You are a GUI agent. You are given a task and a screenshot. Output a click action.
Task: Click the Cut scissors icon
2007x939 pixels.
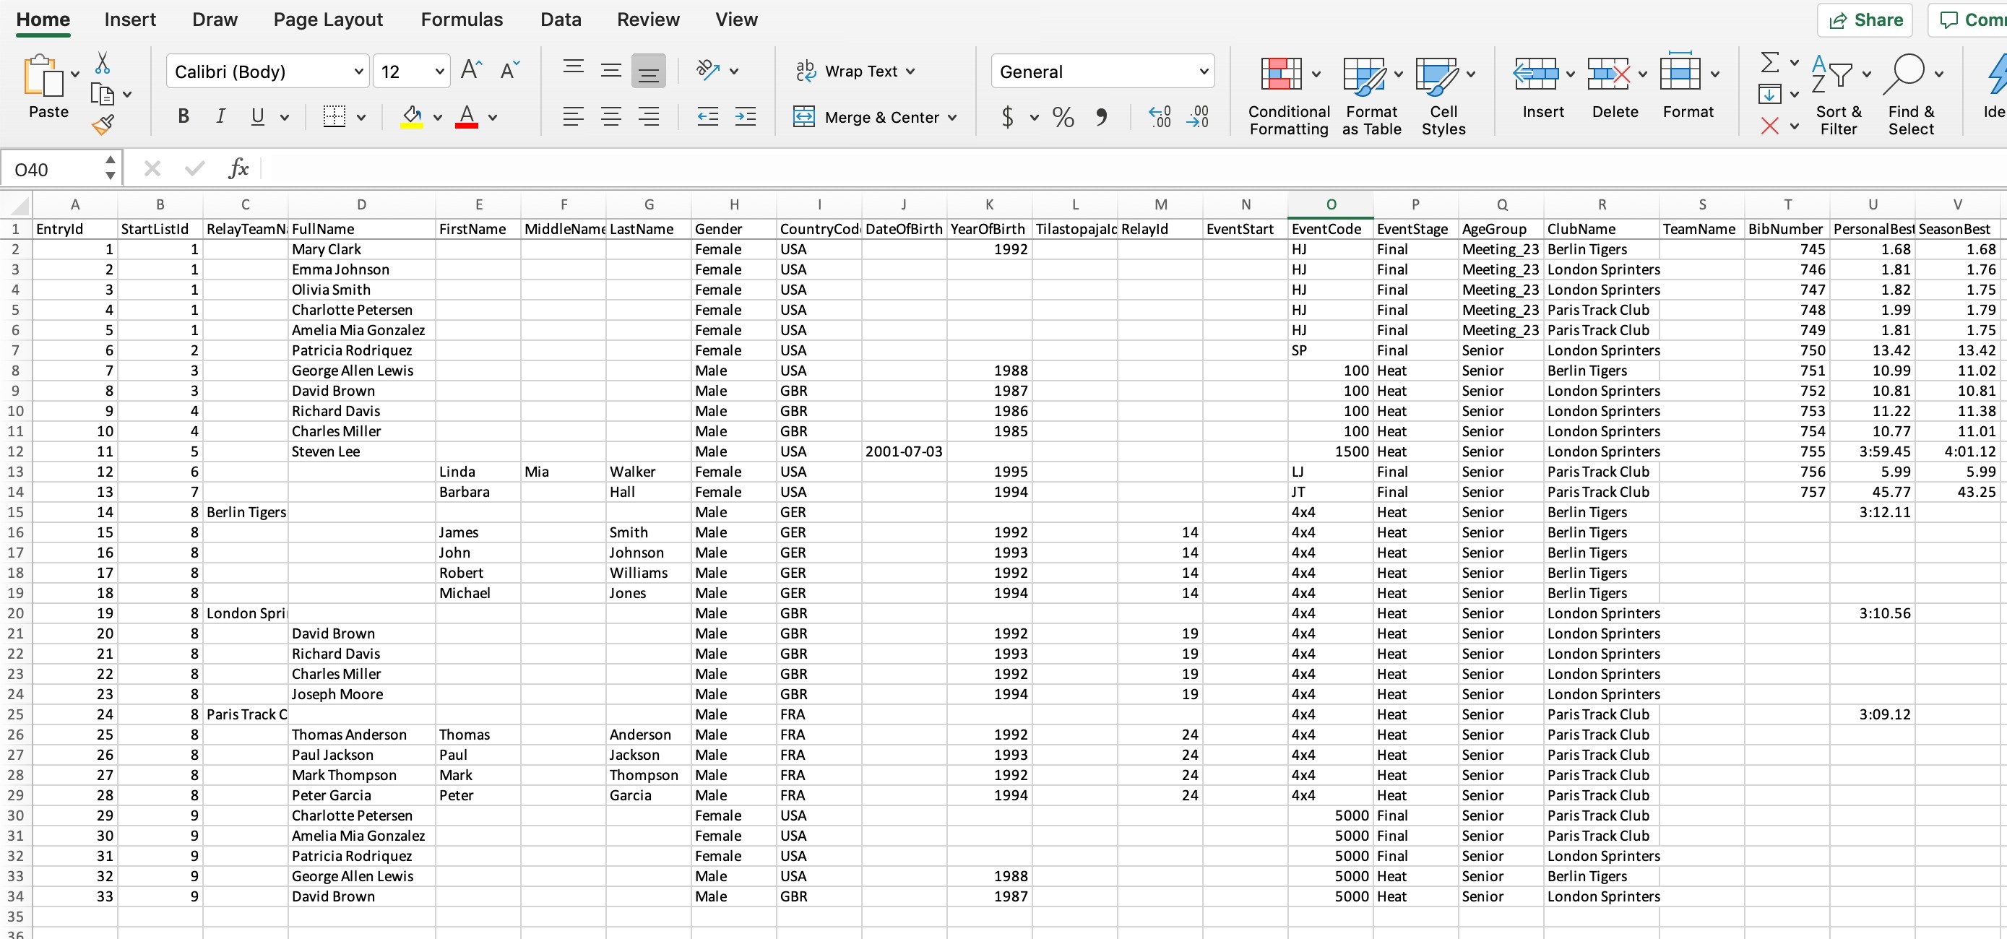102,64
